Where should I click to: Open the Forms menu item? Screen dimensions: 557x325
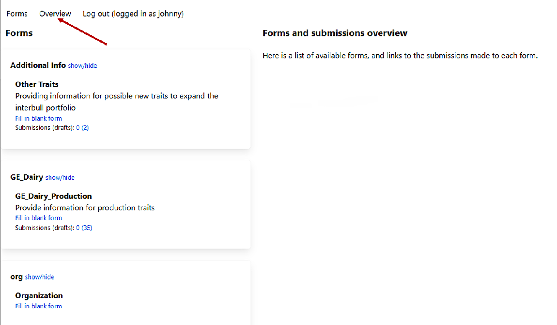click(x=17, y=14)
